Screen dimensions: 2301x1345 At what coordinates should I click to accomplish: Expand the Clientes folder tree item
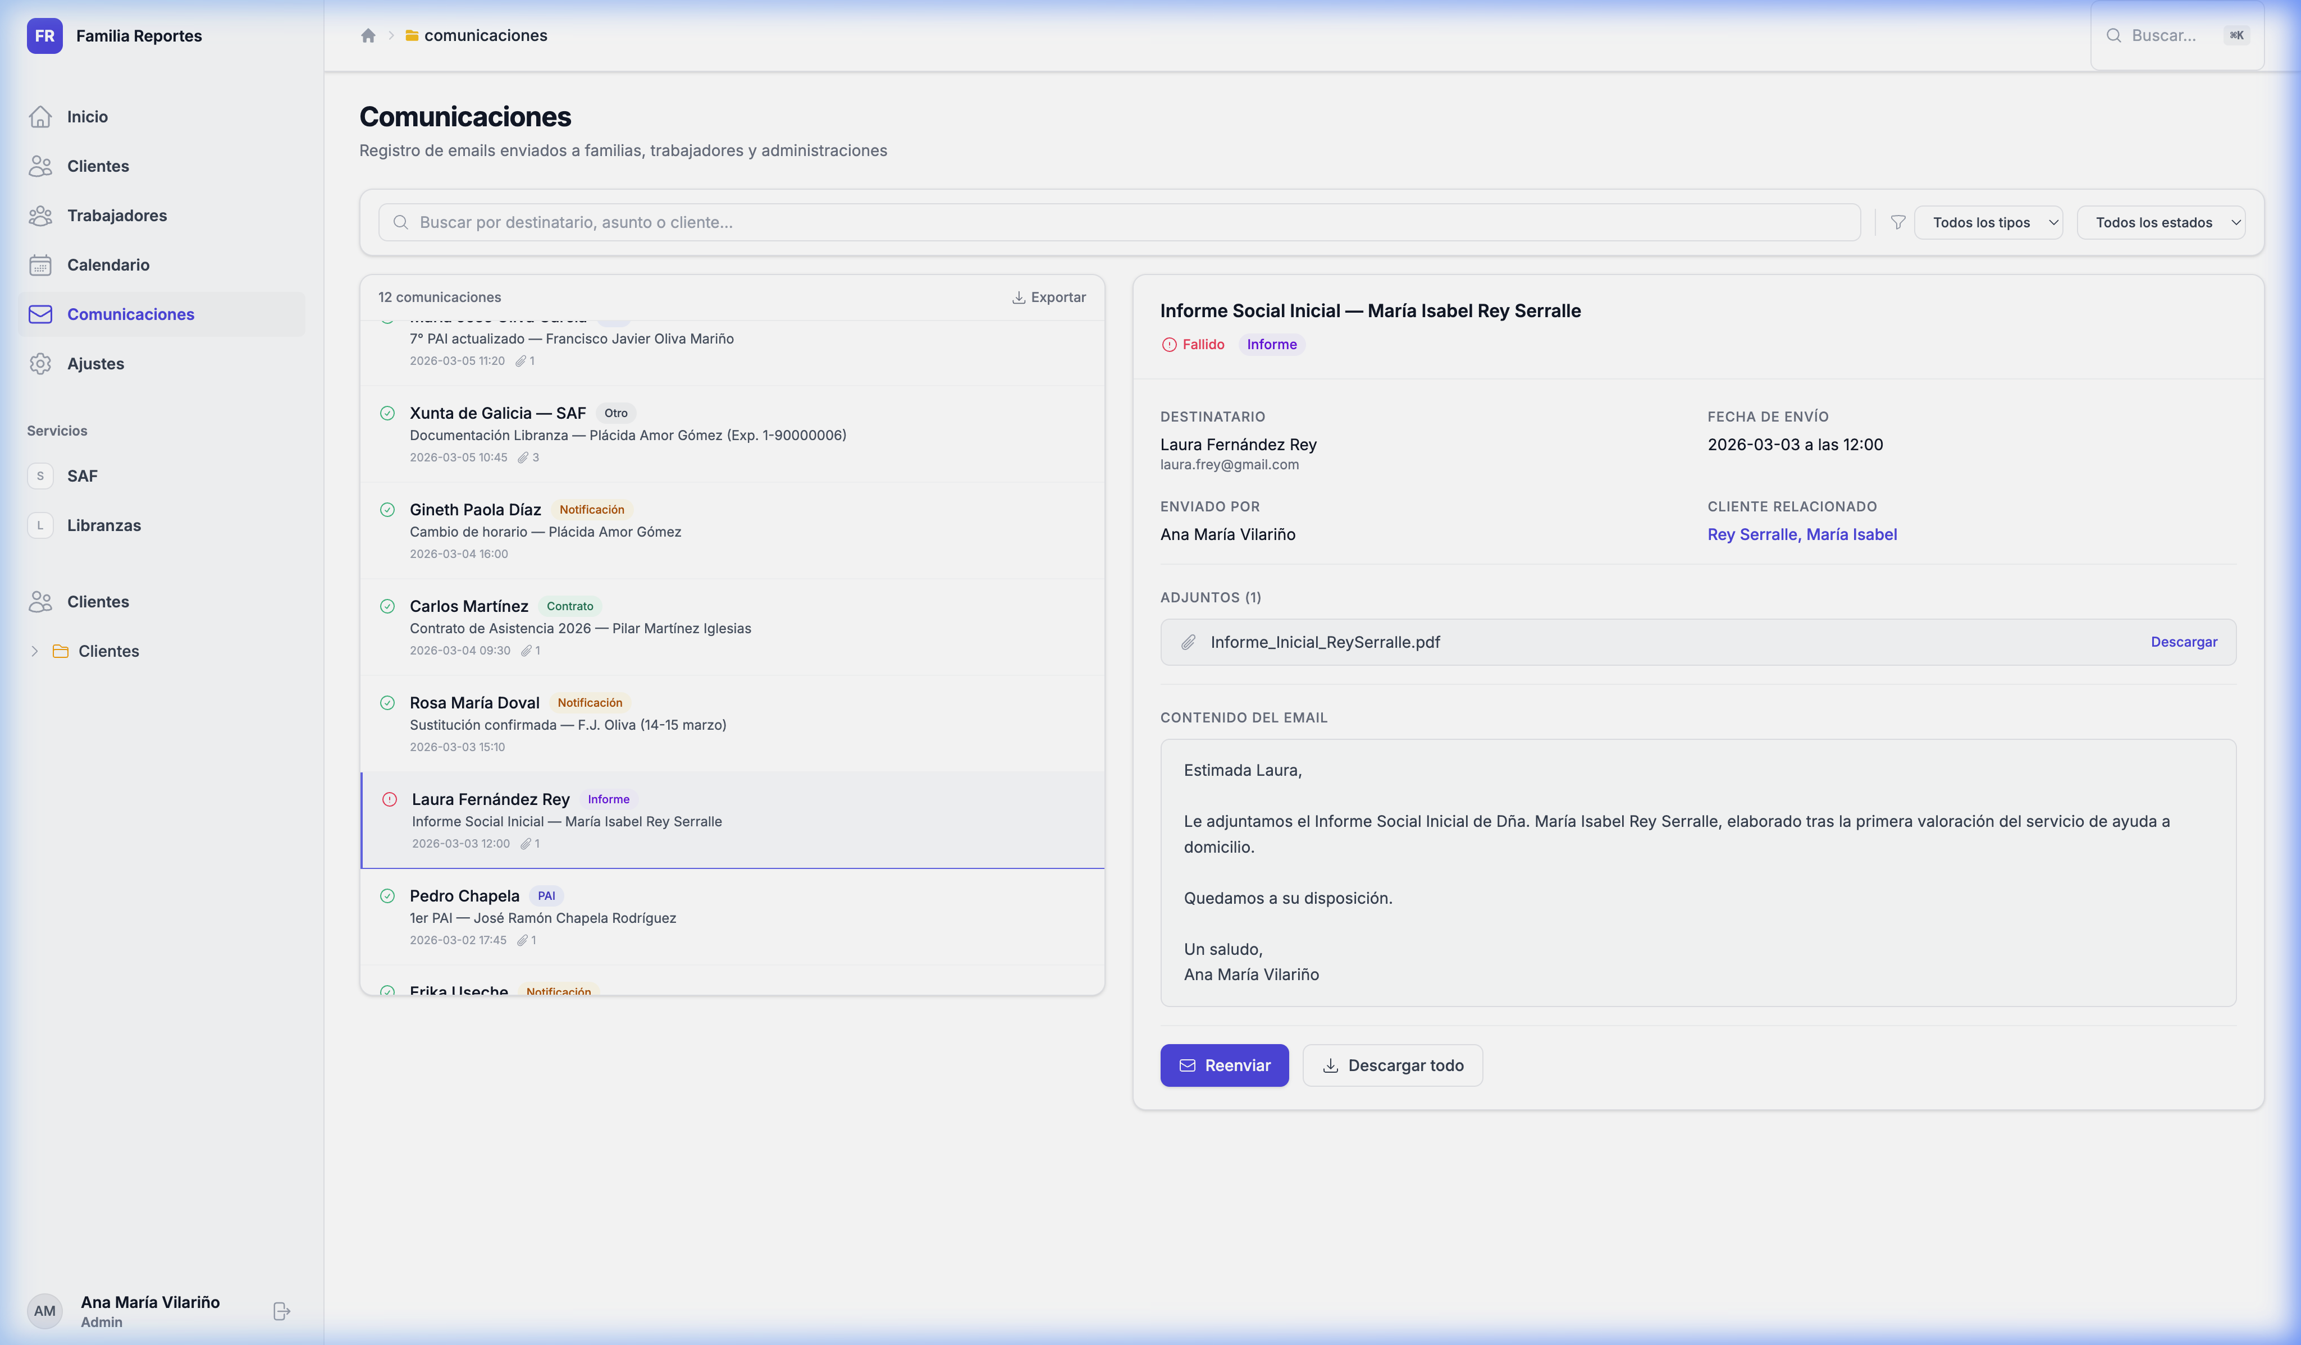click(x=34, y=651)
